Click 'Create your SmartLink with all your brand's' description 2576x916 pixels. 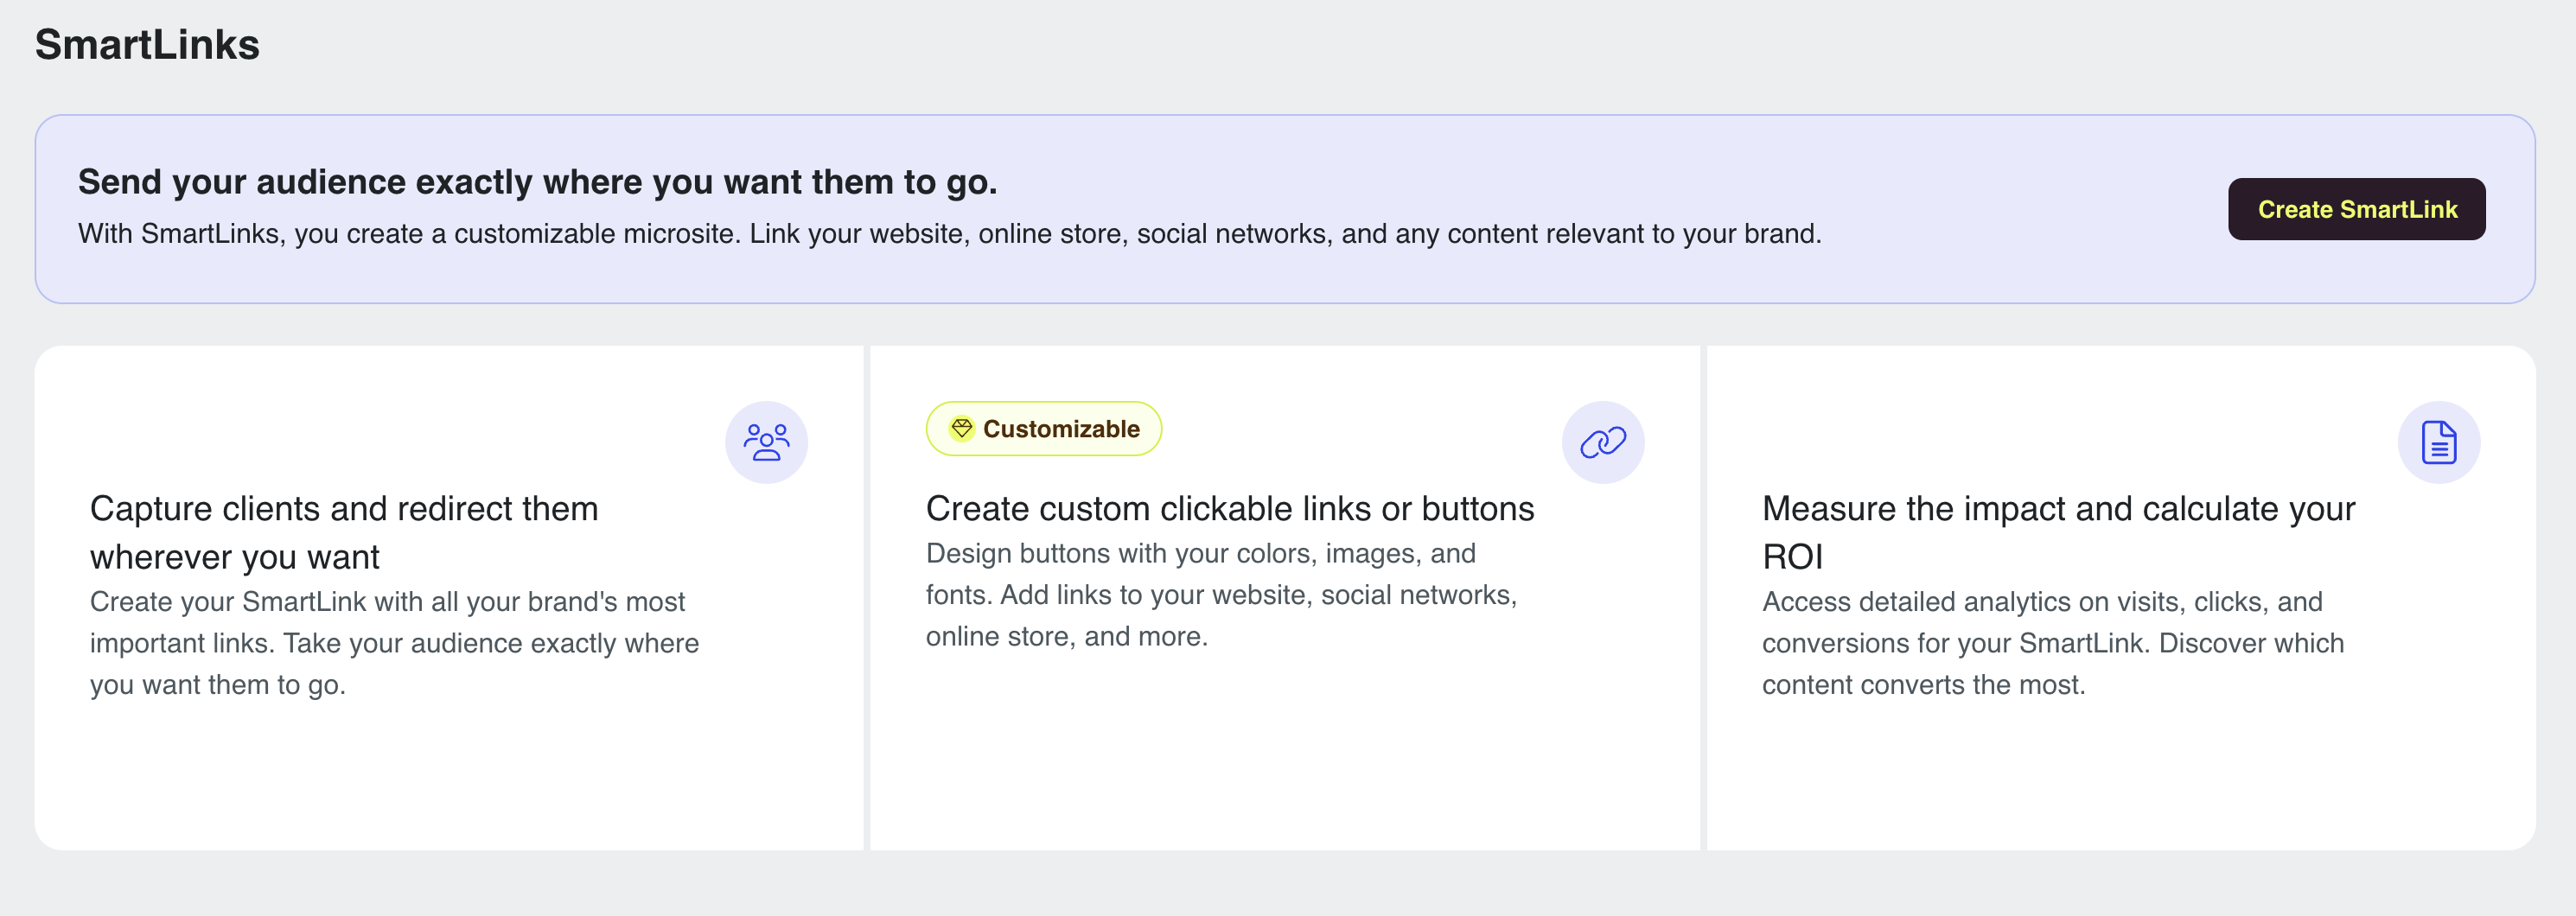coord(394,643)
